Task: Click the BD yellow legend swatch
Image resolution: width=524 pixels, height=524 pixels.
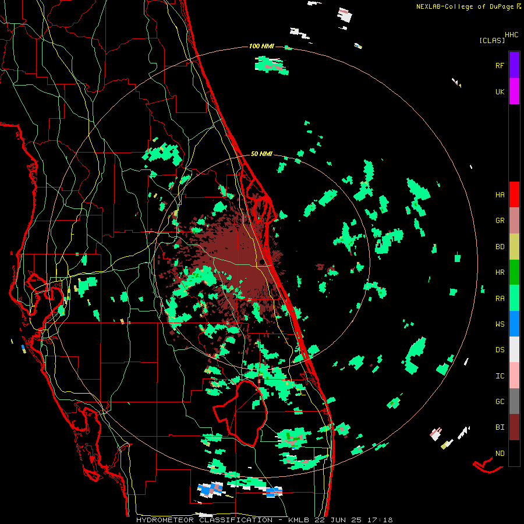Action: [x=514, y=246]
